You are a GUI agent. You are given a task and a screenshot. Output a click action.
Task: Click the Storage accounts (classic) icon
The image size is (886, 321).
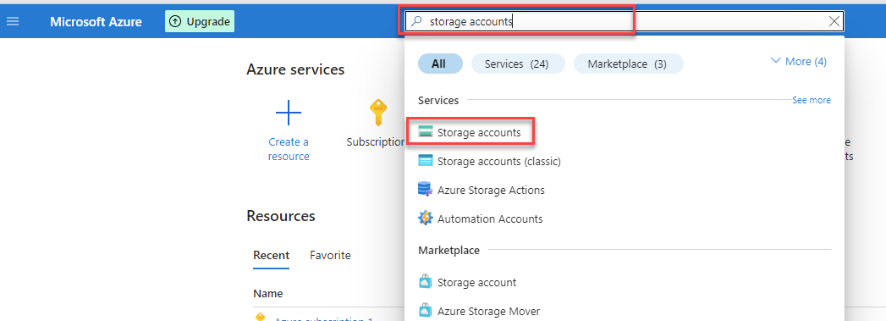425,161
